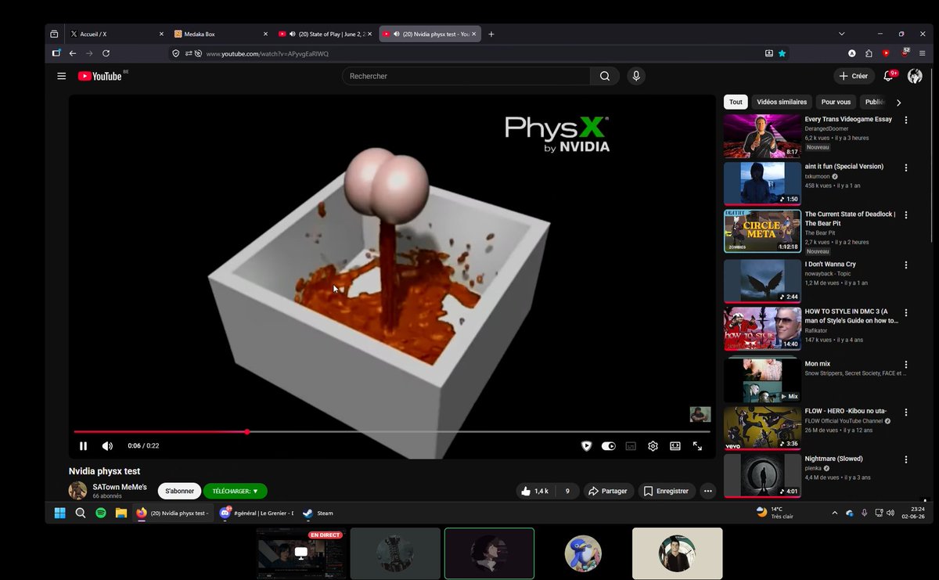This screenshot has width=939, height=580.
Task: Open the SATown MeMe's channel avatar
Action: (x=78, y=491)
